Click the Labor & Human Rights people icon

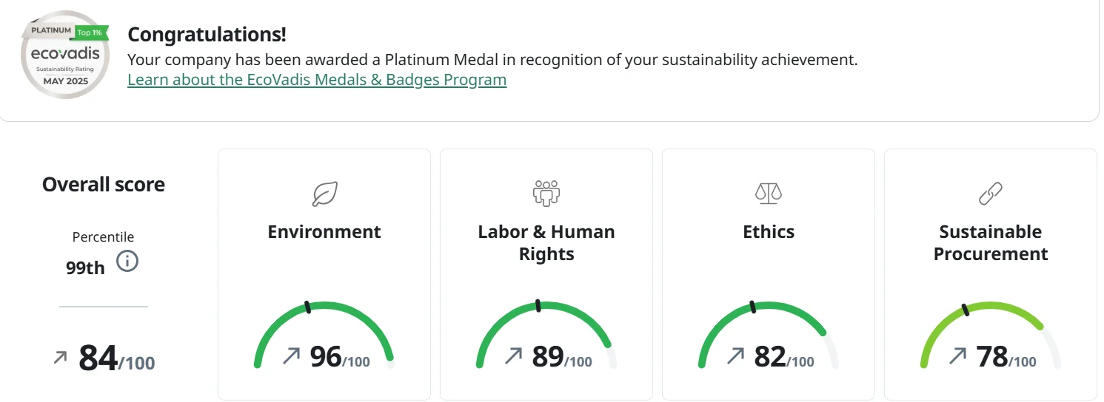546,194
